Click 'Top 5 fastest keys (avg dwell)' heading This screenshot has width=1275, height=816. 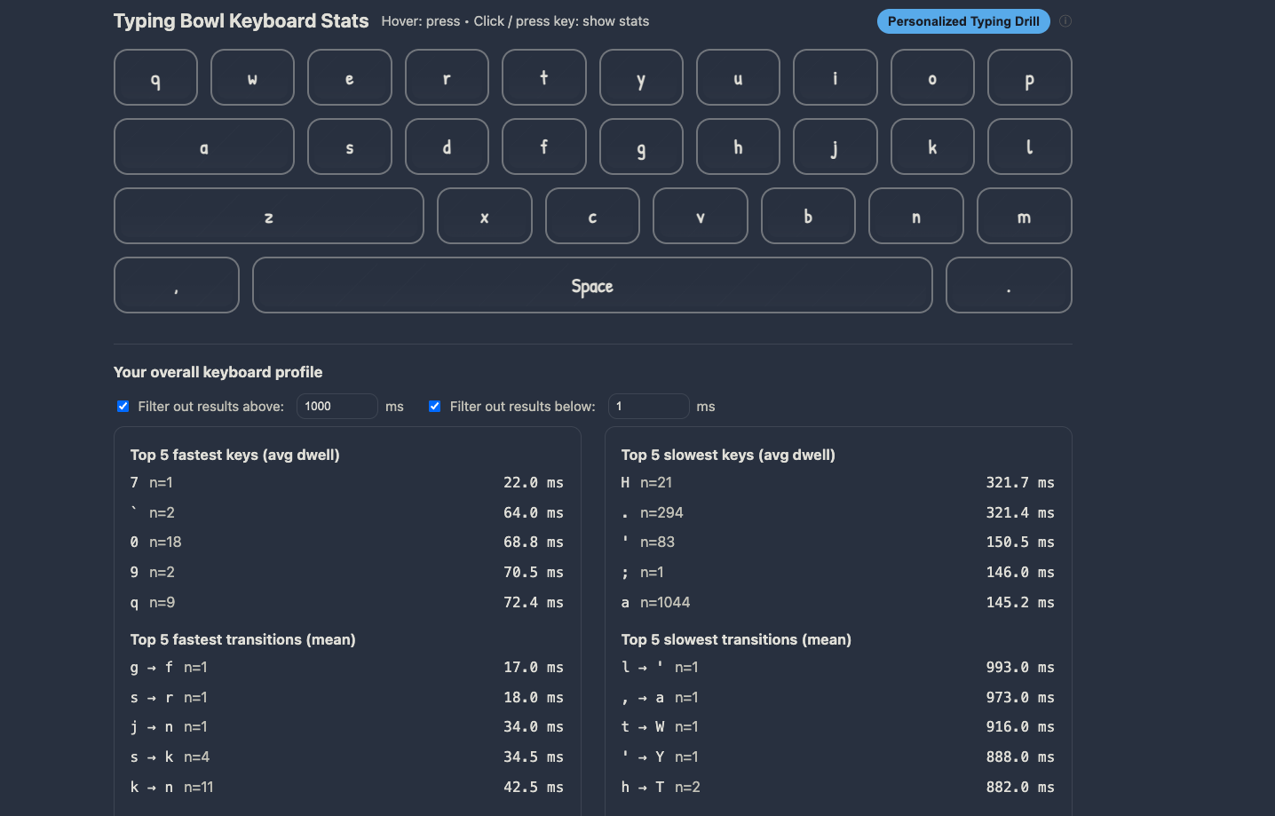235,455
